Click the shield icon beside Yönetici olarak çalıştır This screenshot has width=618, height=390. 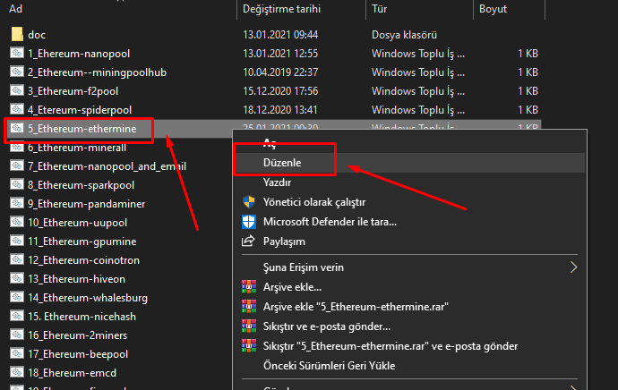coord(249,202)
